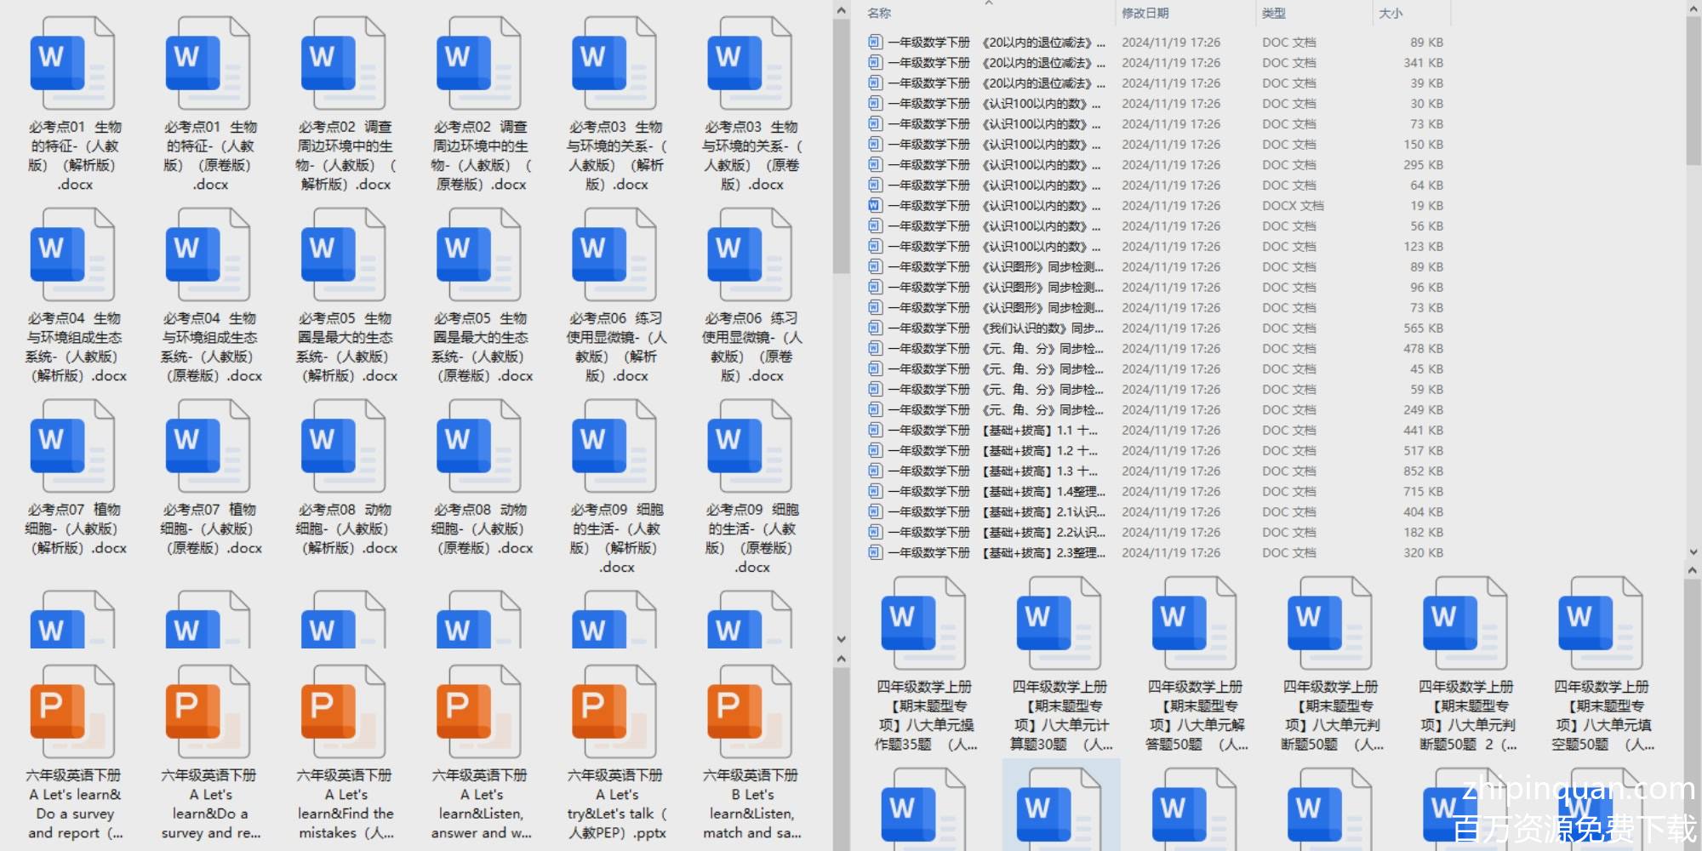The width and height of the screenshot is (1702, 851).
Task: Click the up arrow of the 必考点 pane scrollbar
Action: [842, 11]
